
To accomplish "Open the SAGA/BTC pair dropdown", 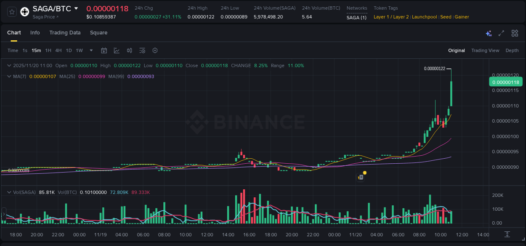I will pyautogui.click(x=76, y=8).
